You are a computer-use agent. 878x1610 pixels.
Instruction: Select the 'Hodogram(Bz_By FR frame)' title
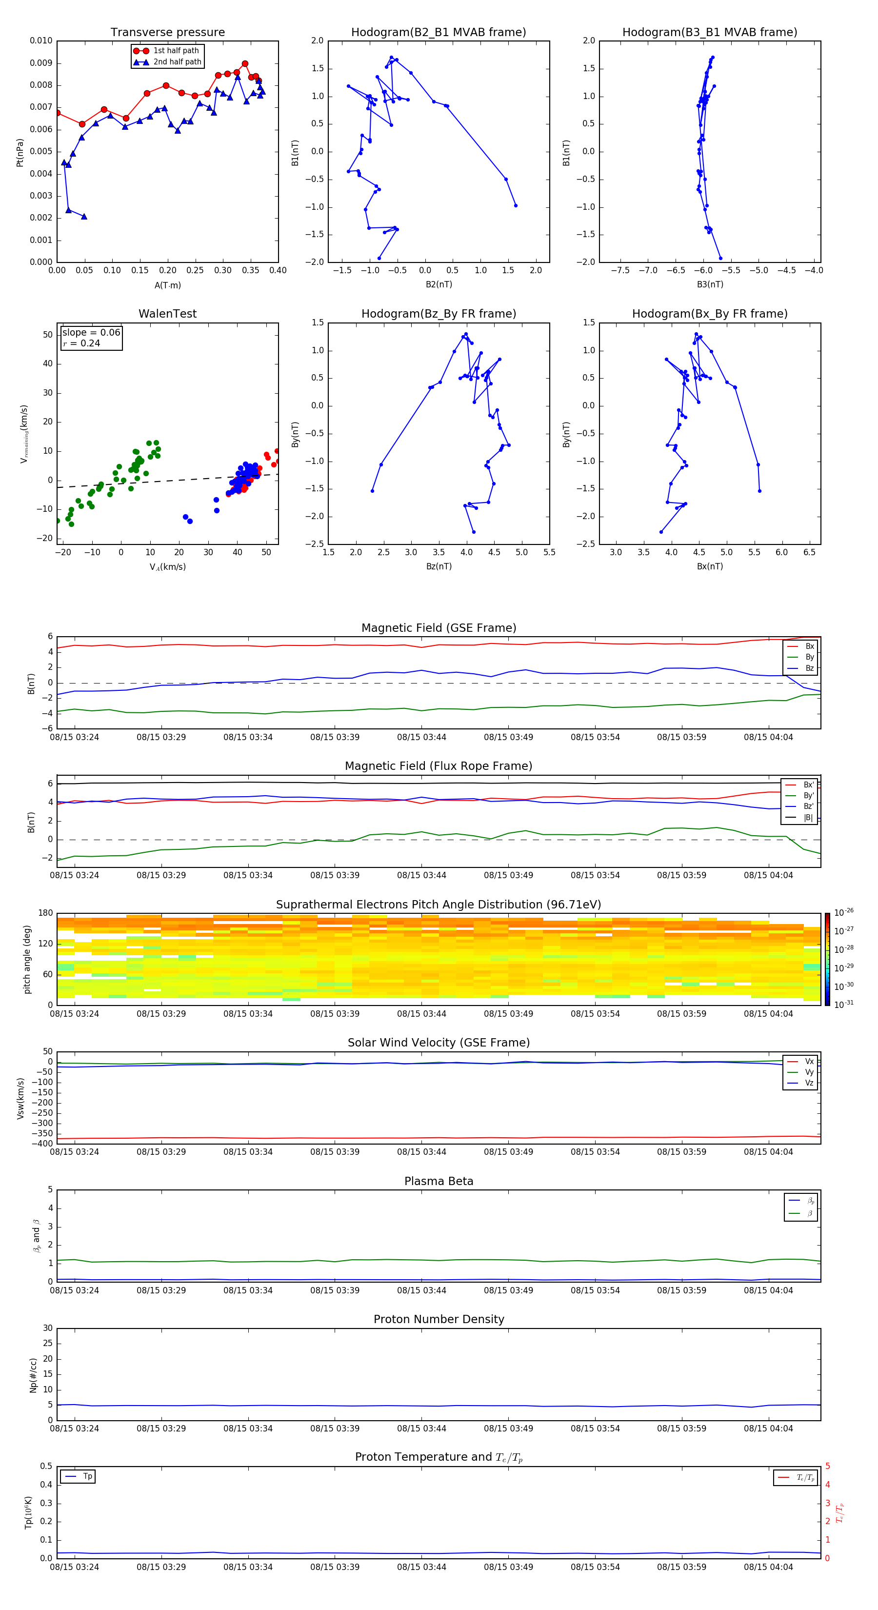pyautogui.click(x=439, y=314)
